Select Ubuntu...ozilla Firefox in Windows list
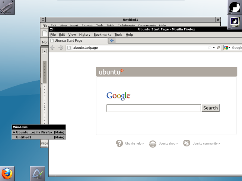Viewport: 242px width, 181px height. tap(39, 132)
